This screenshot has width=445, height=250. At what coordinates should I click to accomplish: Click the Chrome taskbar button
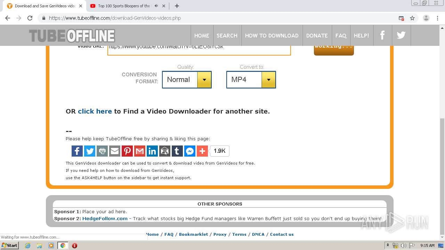63,245
